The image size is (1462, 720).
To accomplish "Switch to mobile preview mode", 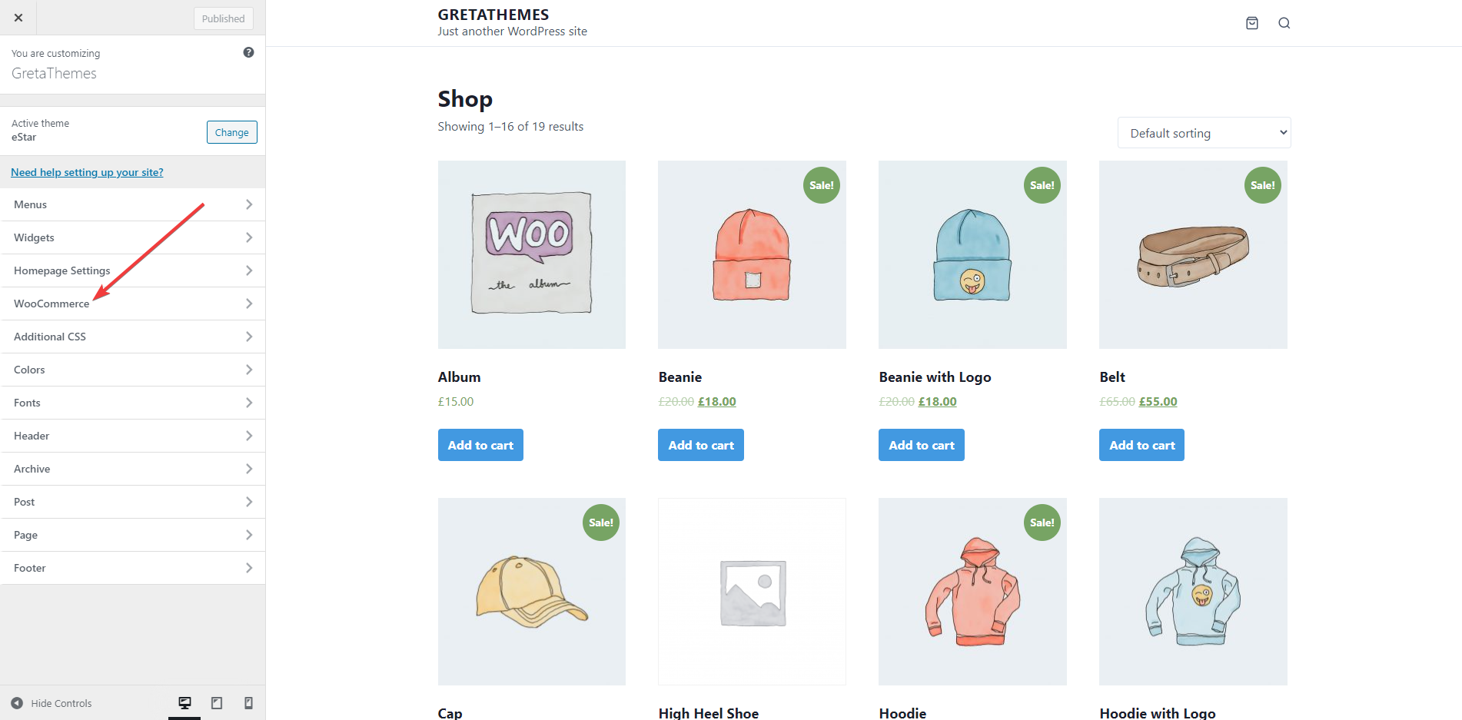I will click(248, 702).
